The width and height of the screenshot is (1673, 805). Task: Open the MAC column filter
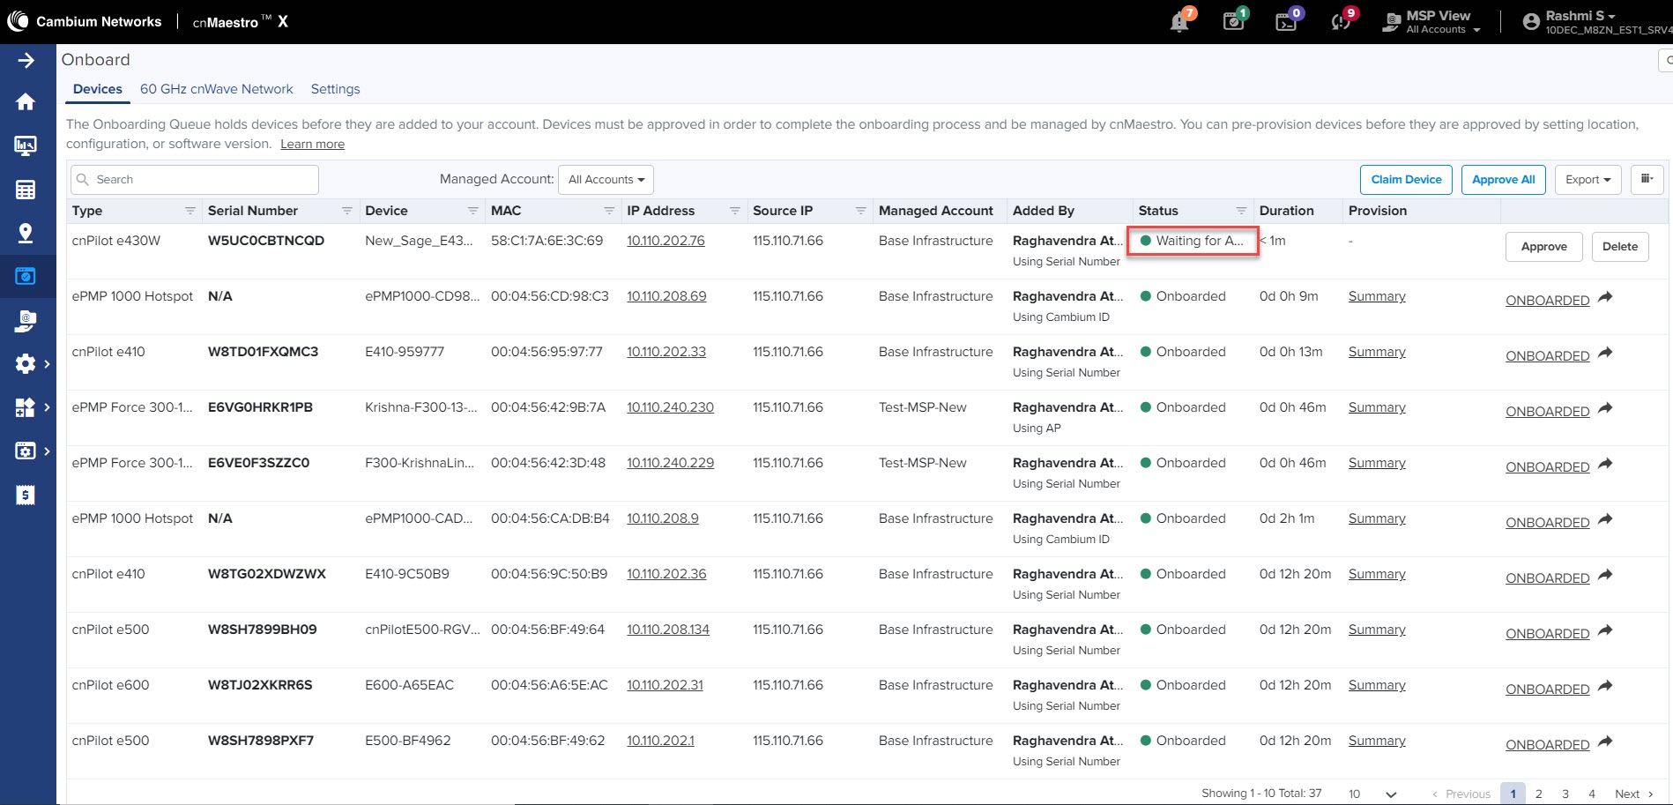609,211
